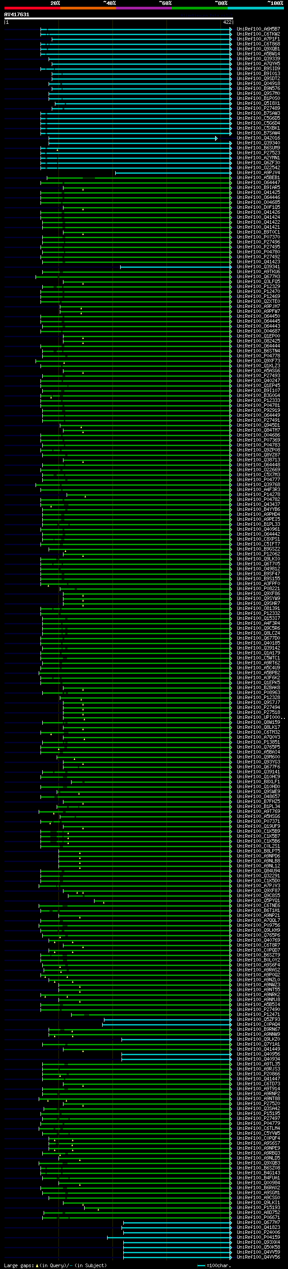
Task: Select hit label UniRef100_Q9XF73
Action: [258, 361]
